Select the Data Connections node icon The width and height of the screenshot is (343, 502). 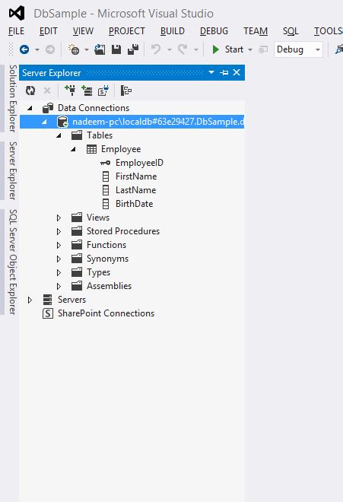tap(48, 108)
